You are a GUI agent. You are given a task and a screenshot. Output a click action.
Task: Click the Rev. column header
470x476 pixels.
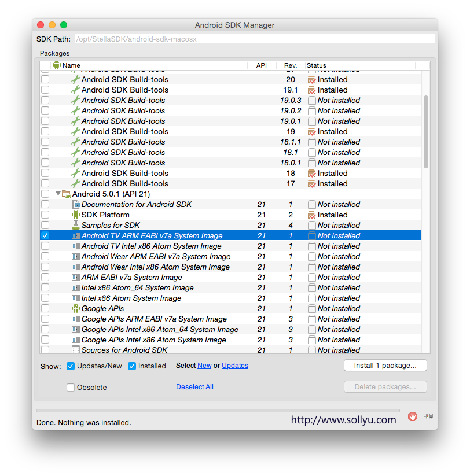pyautogui.click(x=291, y=65)
